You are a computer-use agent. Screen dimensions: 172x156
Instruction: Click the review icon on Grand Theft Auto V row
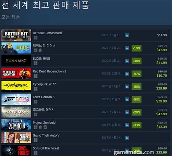[127, 138]
